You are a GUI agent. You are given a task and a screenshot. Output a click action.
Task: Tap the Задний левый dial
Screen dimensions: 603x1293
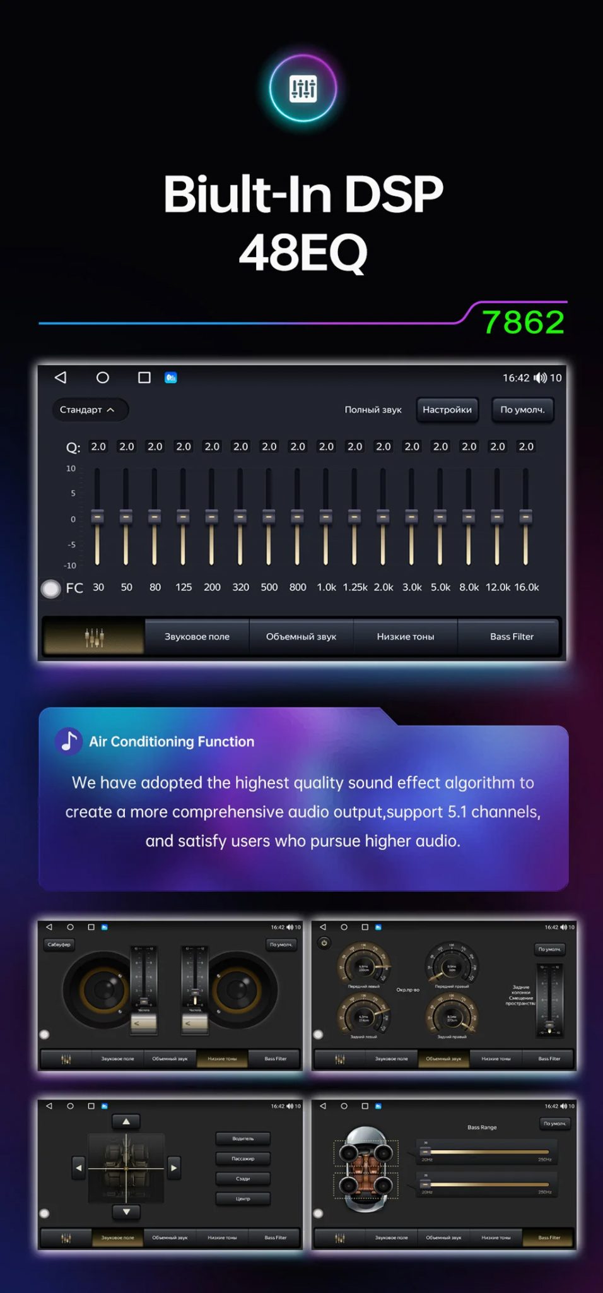pyautogui.click(x=364, y=1015)
